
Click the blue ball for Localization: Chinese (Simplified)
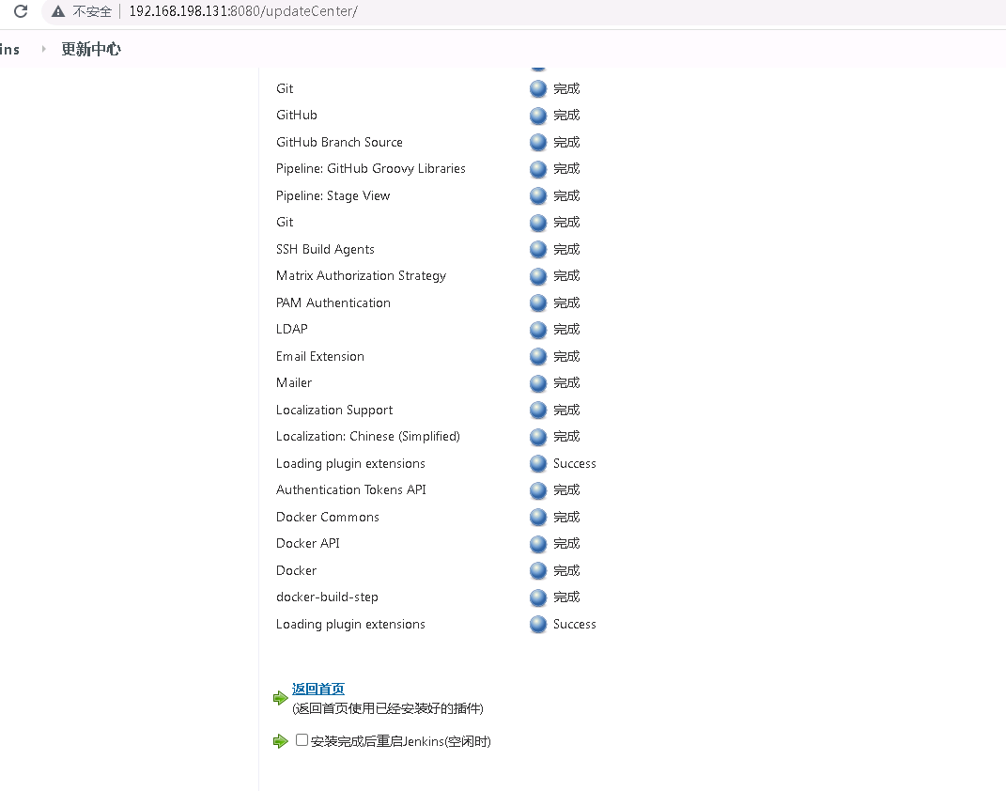point(538,437)
